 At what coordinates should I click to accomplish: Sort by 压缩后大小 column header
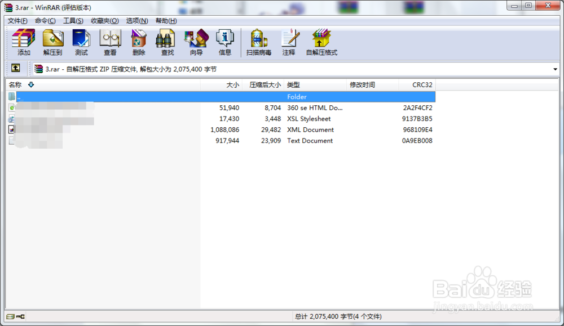click(263, 84)
